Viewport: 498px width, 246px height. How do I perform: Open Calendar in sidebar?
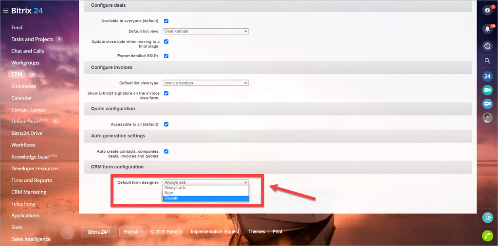coord(21,98)
